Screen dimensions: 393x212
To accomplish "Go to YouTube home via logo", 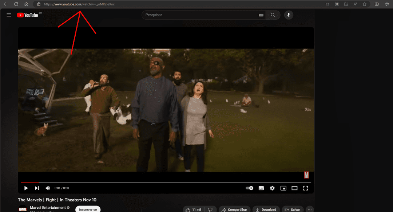I will pyautogui.click(x=28, y=15).
